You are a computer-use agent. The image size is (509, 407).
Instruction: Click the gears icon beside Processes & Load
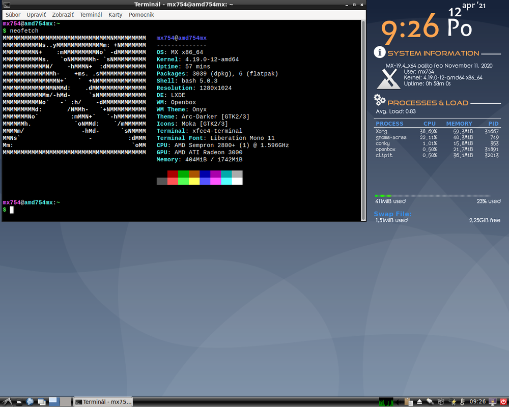(x=380, y=100)
